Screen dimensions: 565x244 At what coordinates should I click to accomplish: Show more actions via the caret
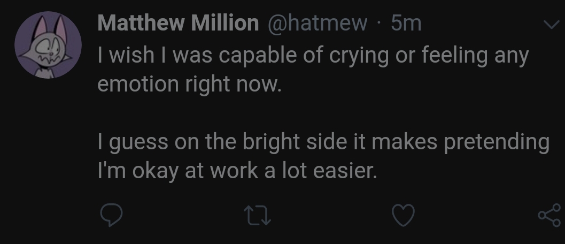click(x=549, y=25)
